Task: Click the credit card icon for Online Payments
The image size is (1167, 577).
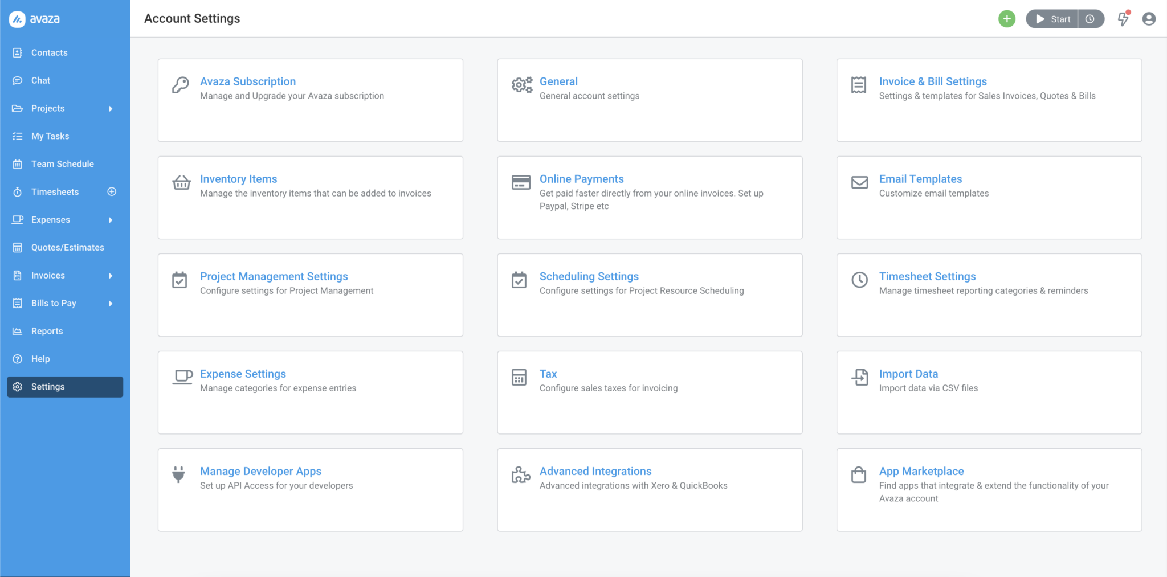Action: (x=521, y=182)
